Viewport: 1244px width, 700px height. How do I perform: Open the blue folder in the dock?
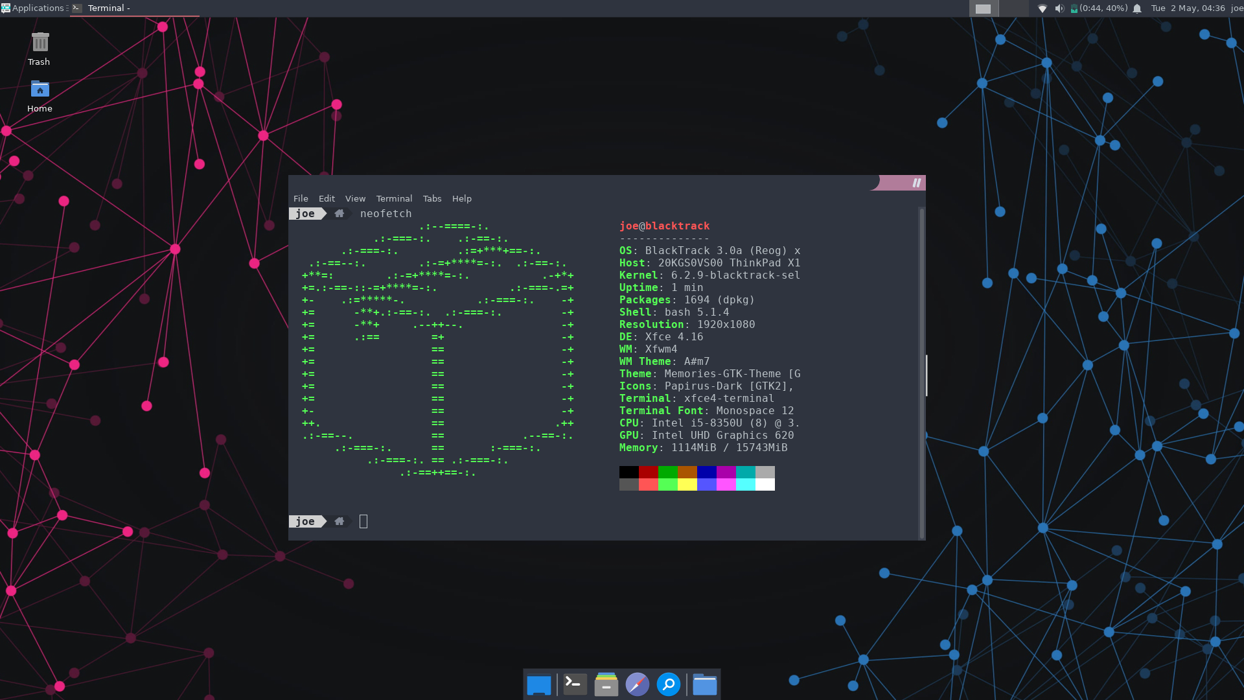[704, 684]
